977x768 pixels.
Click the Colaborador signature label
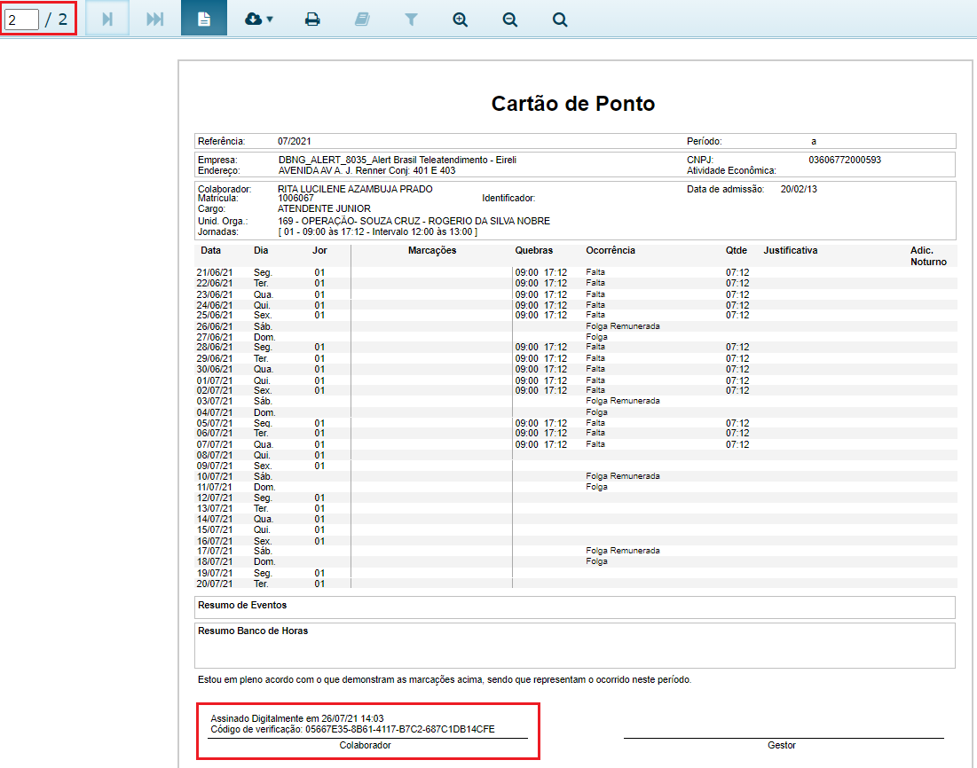point(365,746)
